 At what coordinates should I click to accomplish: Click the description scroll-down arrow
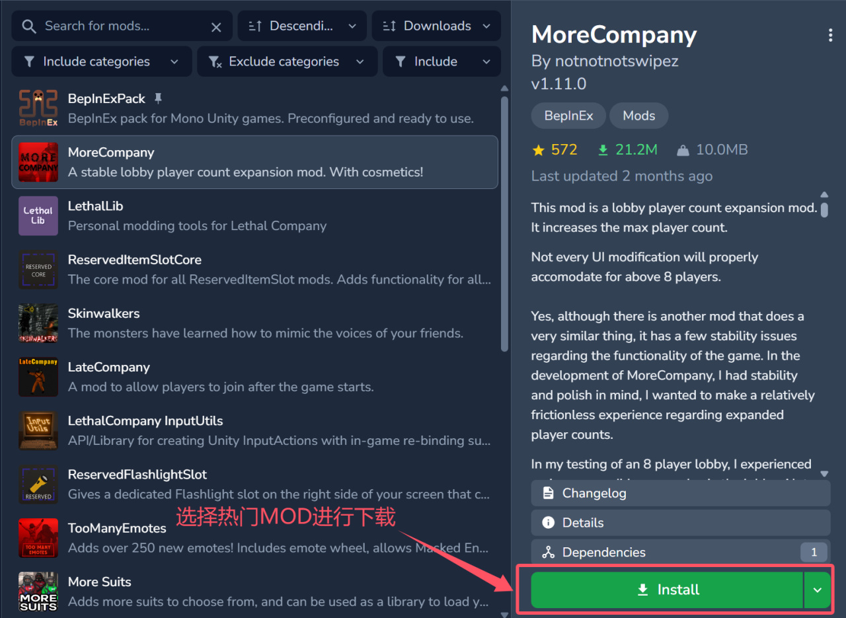pos(824,474)
